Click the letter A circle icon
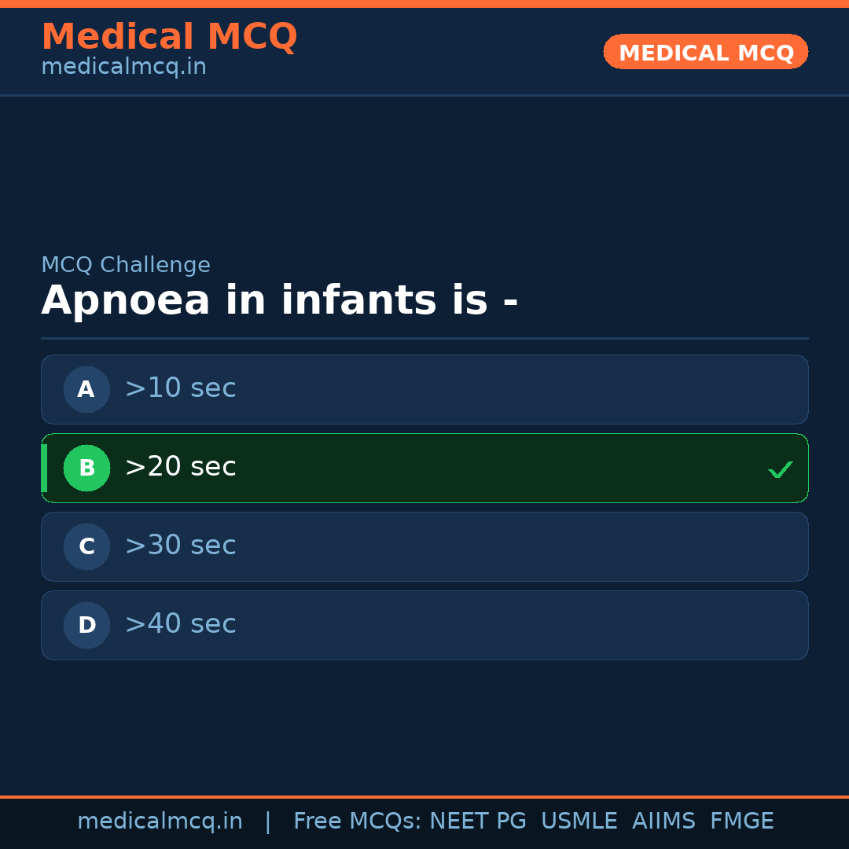 click(x=86, y=389)
